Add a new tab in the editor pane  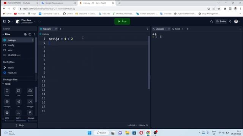click(61, 29)
